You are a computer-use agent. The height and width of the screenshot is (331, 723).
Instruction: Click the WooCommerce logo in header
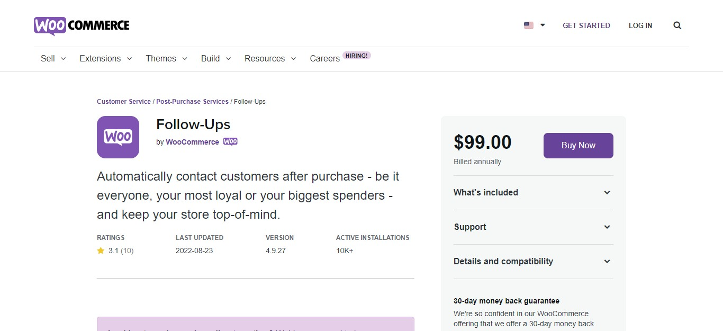tap(82, 25)
